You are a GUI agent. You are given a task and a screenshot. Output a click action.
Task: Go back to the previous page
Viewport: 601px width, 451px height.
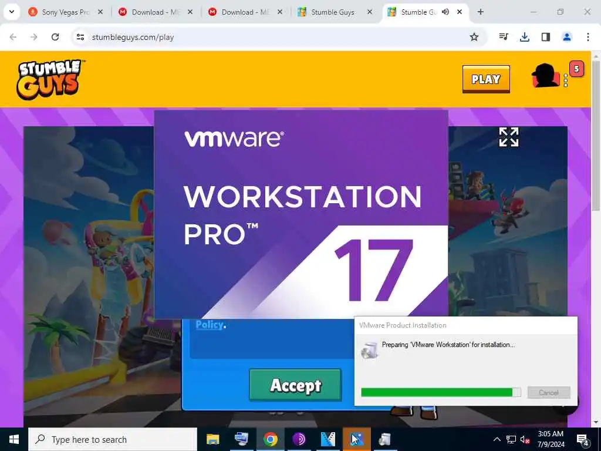13,37
